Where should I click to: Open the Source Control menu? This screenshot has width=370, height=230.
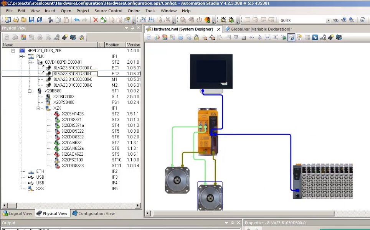point(108,11)
